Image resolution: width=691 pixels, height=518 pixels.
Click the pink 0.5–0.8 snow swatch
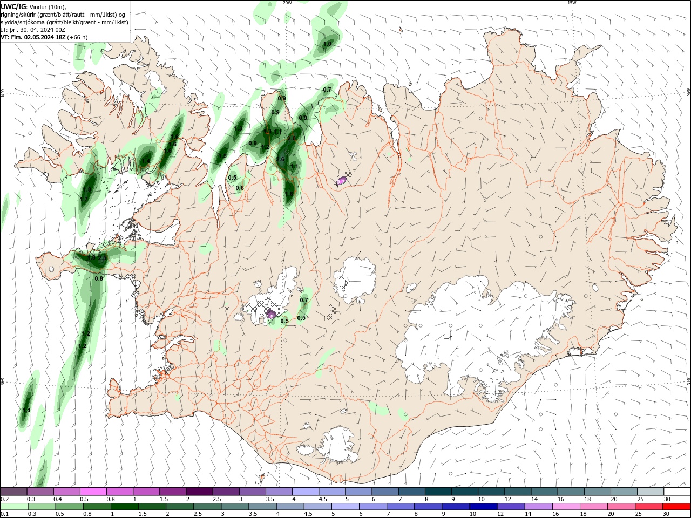coord(94,492)
